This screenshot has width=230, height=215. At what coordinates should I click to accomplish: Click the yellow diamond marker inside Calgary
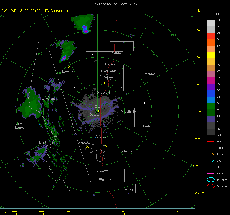[101, 147]
